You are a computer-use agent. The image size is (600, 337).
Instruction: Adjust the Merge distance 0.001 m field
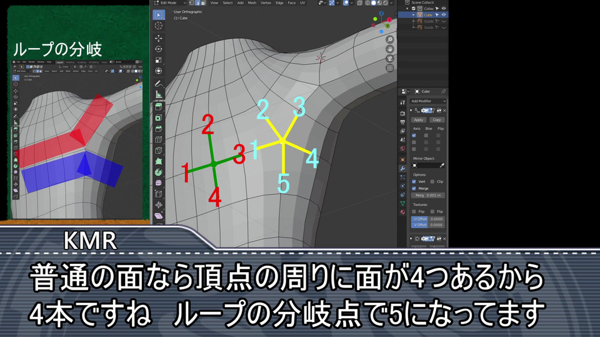(427, 195)
